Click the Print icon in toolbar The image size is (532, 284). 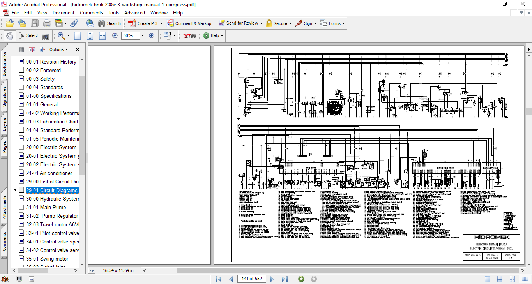click(47, 23)
